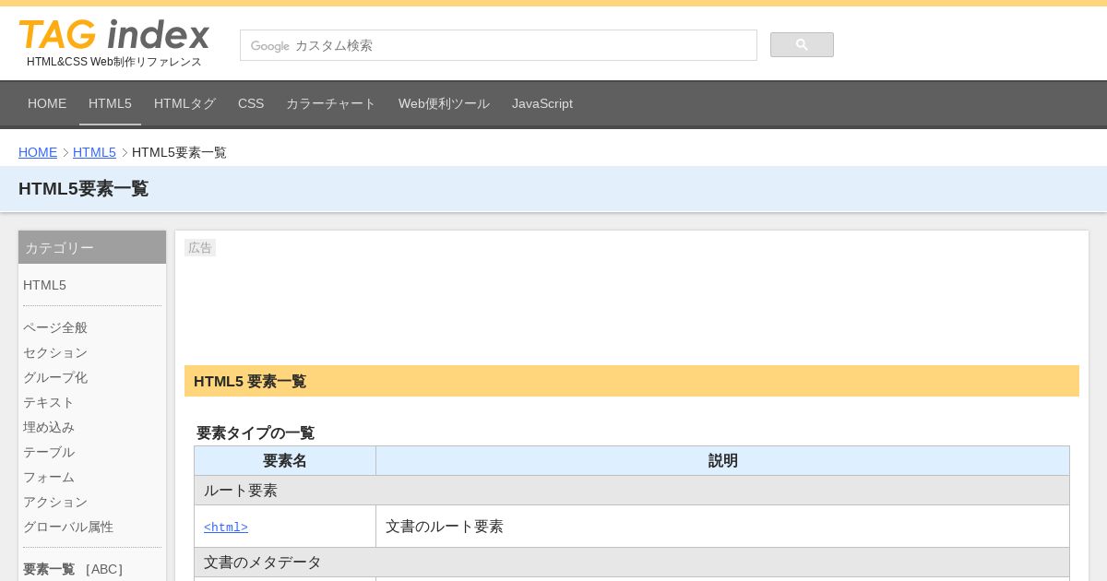Open フォーム sidebar category
The width and height of the screenshot is (1107, 581).
(49, 477)
